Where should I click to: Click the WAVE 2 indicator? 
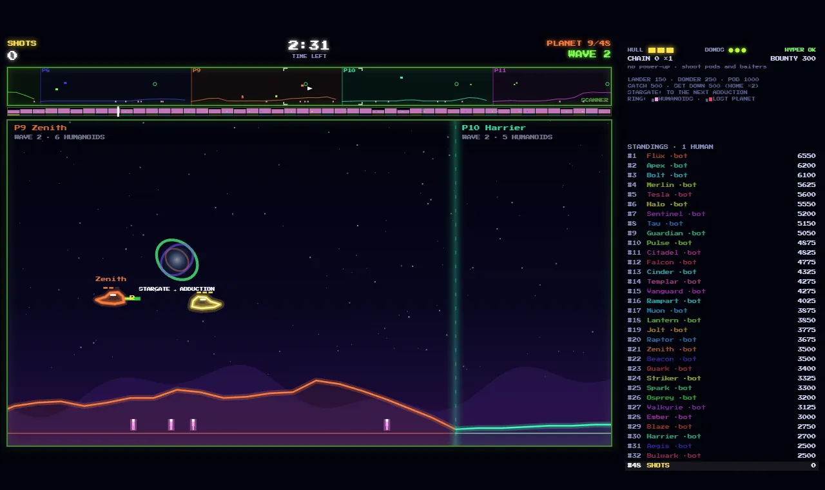(589, 54)
